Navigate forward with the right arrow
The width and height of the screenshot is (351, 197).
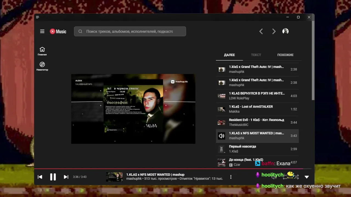point(274,31)
